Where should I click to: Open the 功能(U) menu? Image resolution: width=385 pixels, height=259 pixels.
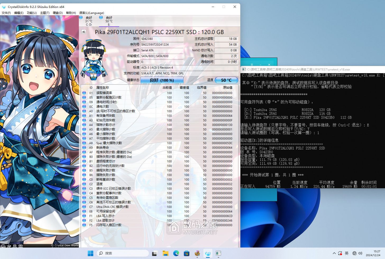click(32, 13)
